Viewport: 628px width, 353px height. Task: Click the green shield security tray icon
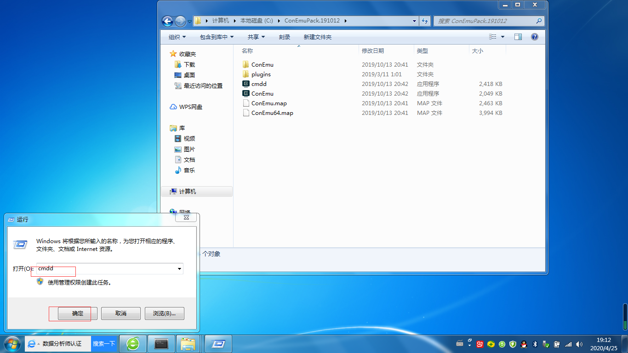513,344
